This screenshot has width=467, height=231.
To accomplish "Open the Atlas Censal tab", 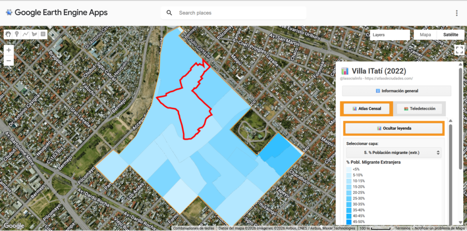I will pos(367,109).
